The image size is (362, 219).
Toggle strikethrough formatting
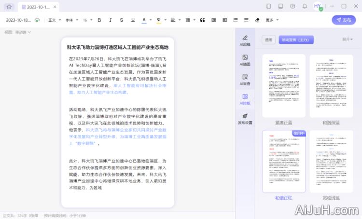point(121,20)
